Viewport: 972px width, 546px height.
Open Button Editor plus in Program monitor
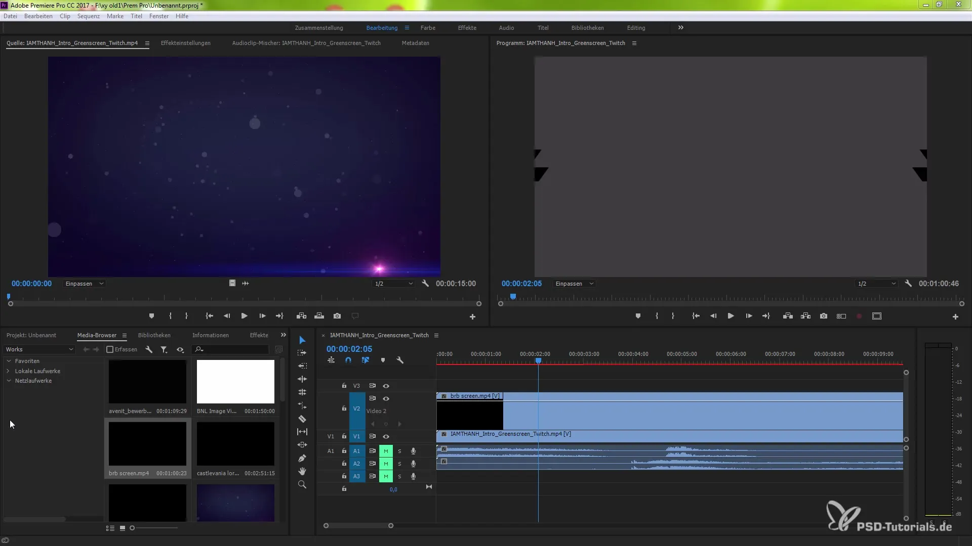point(955,316)
